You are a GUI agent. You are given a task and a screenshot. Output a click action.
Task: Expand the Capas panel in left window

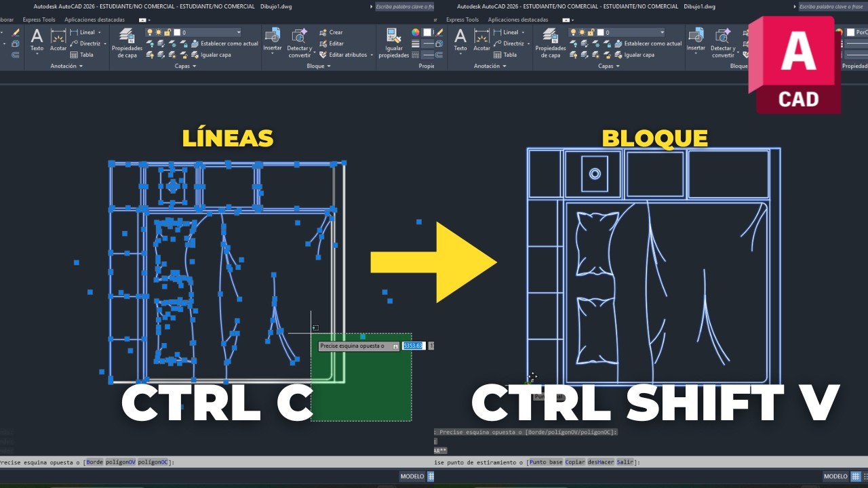pyautogui.click(x=185, y=66)
